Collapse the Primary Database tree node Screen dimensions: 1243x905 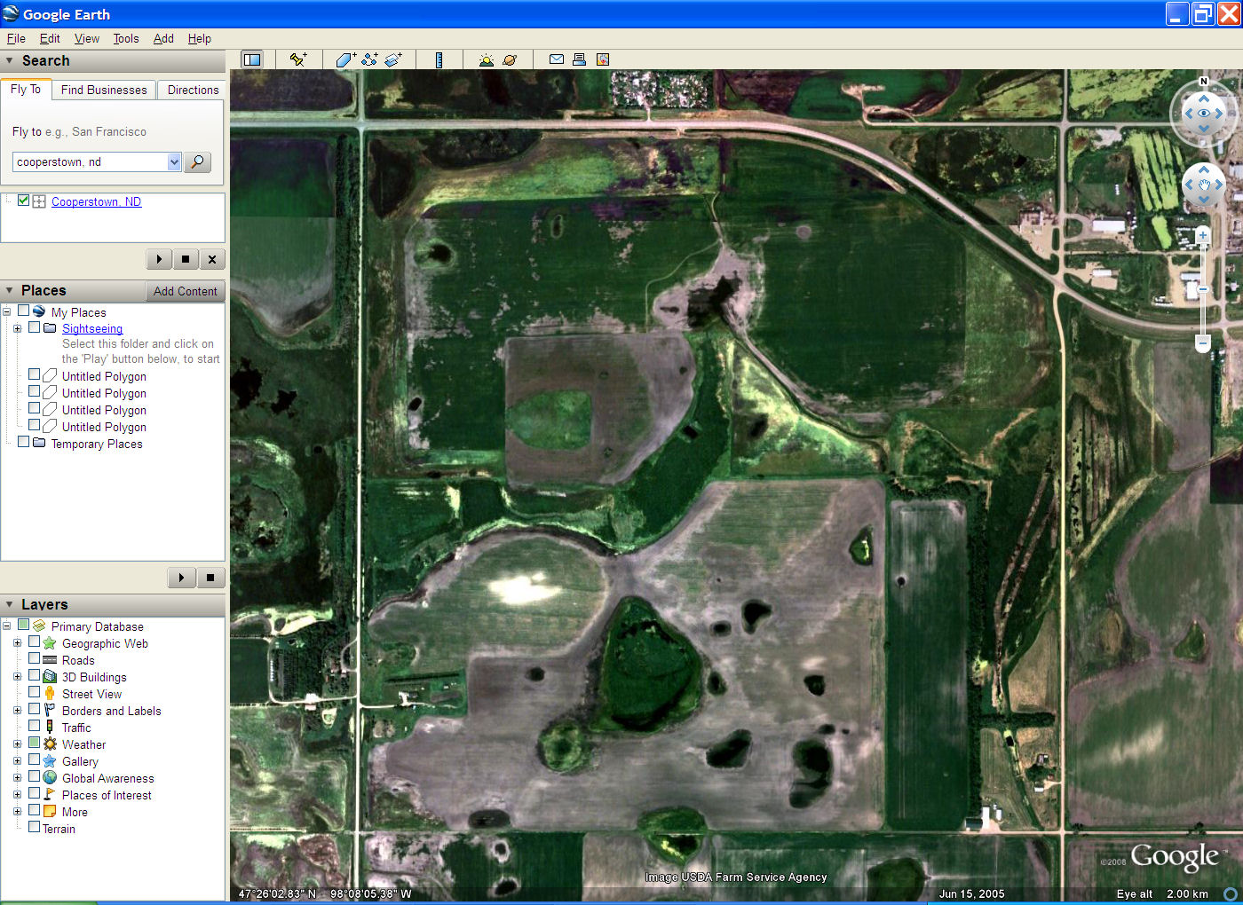pyautogui.click(x=6, y=626)
